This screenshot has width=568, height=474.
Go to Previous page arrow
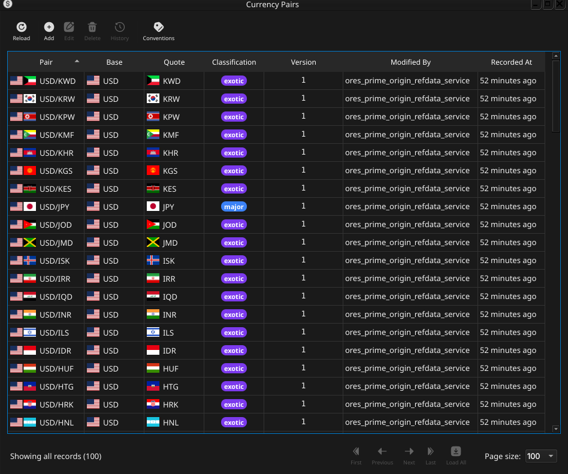point(382,451)
